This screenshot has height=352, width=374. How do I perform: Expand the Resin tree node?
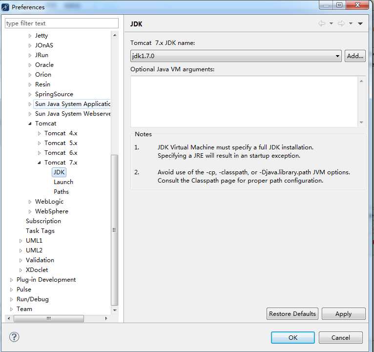[x=30, y=84]
